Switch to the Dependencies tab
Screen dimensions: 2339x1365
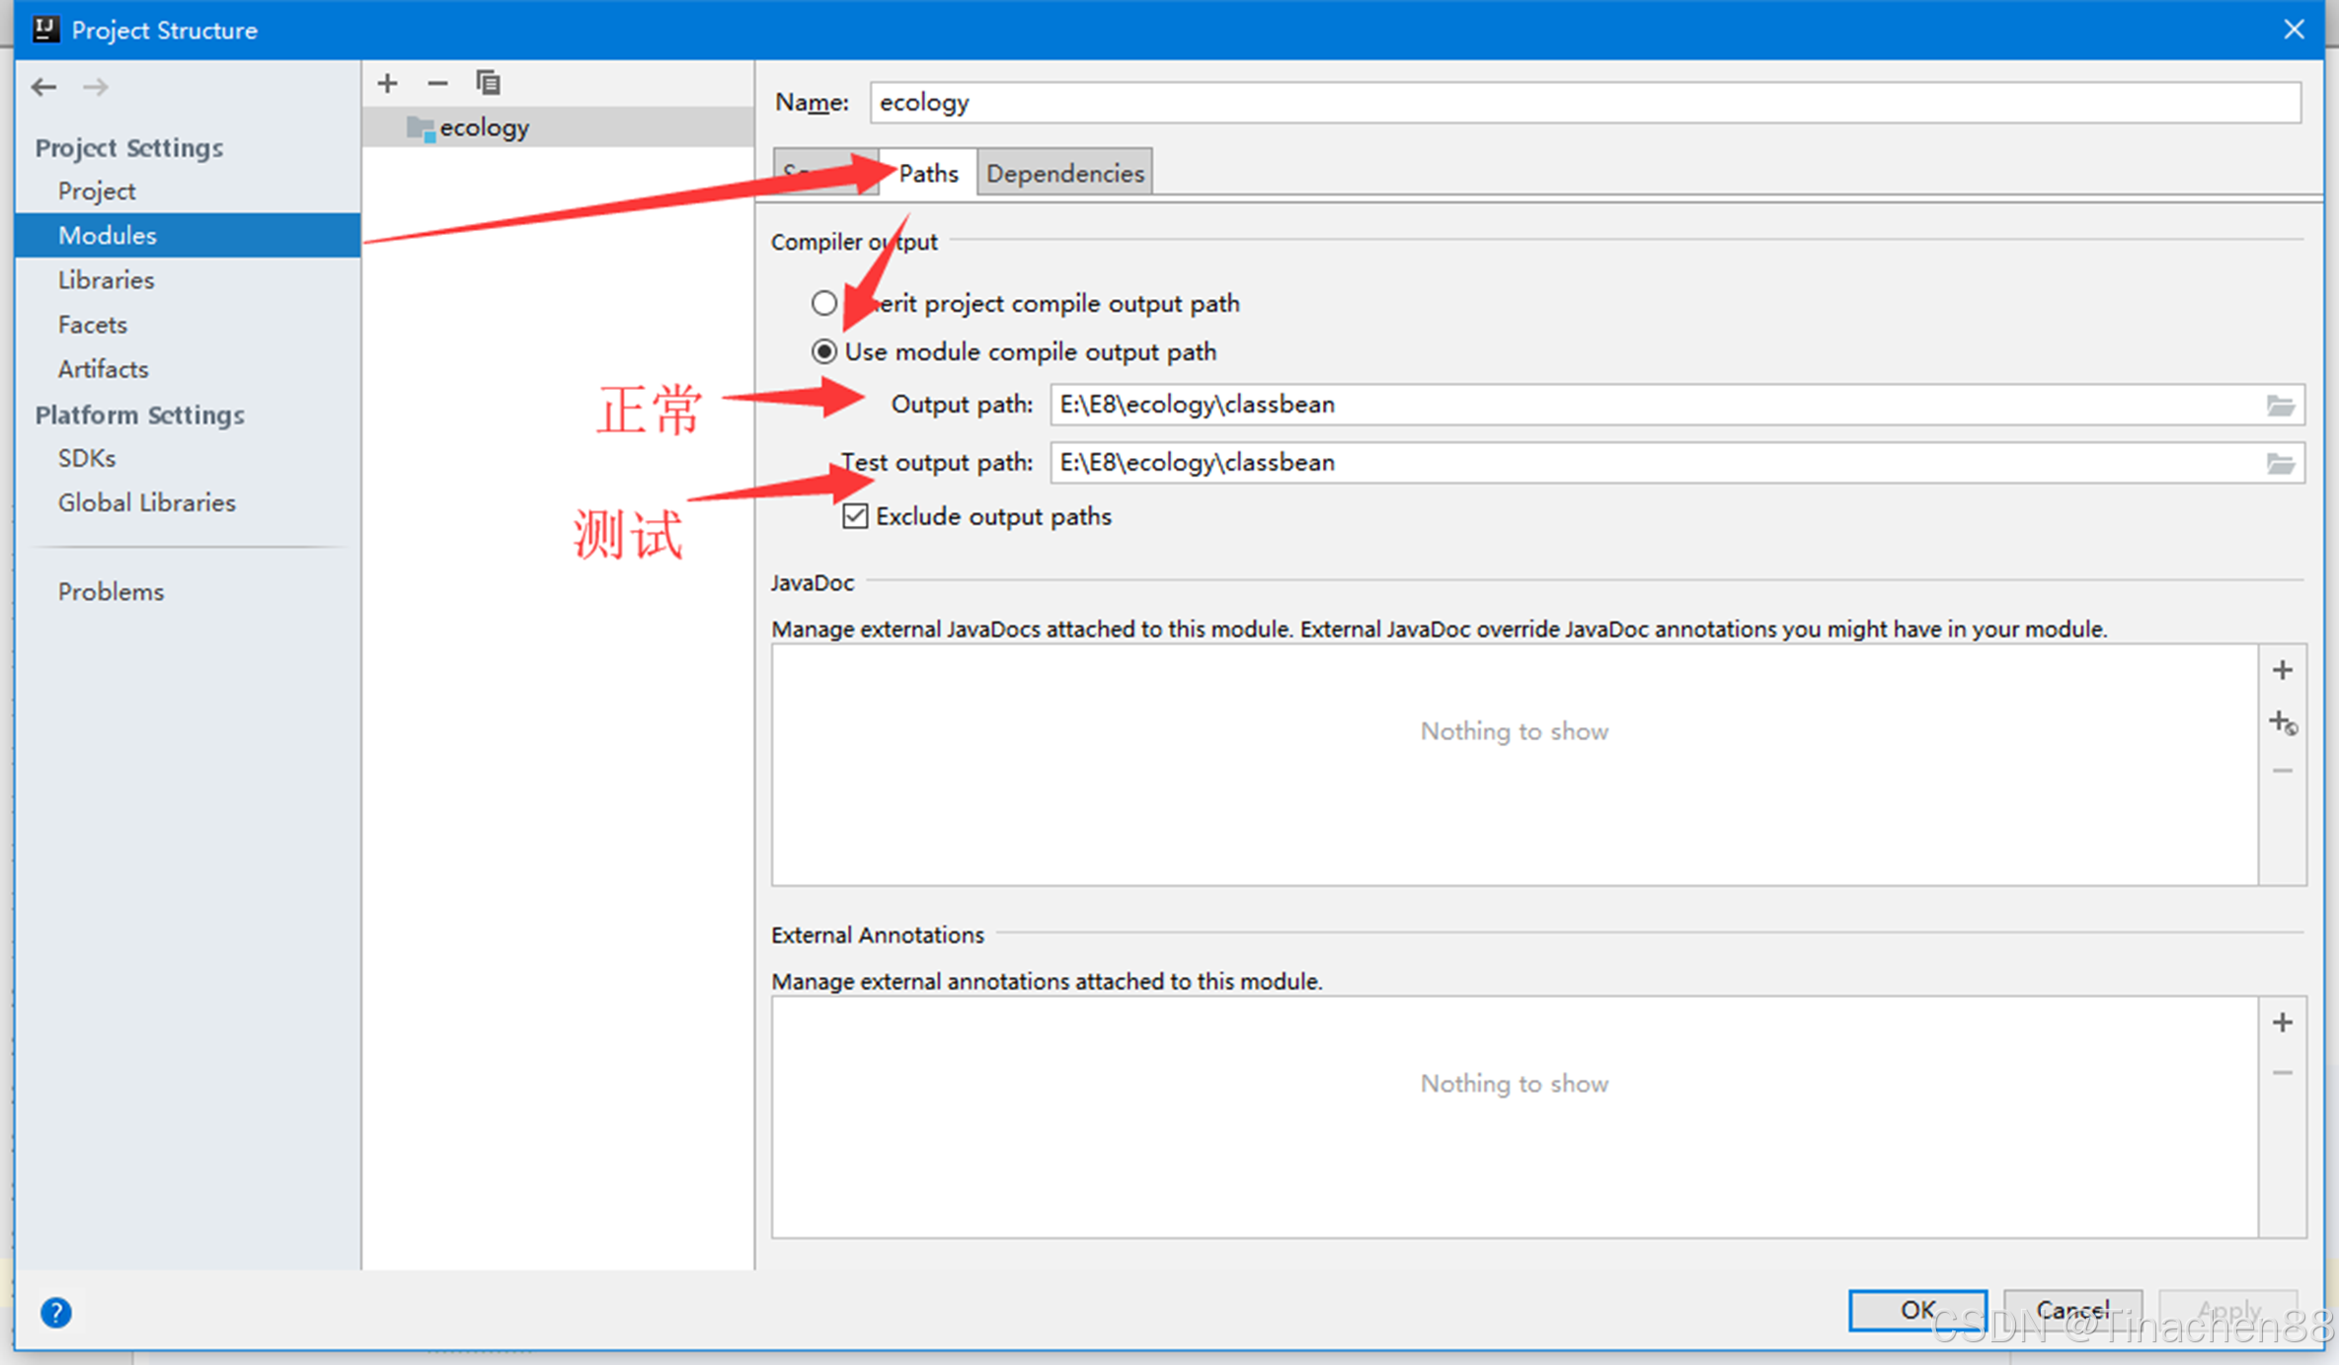pyautogui.click(x=1064, y=174)
